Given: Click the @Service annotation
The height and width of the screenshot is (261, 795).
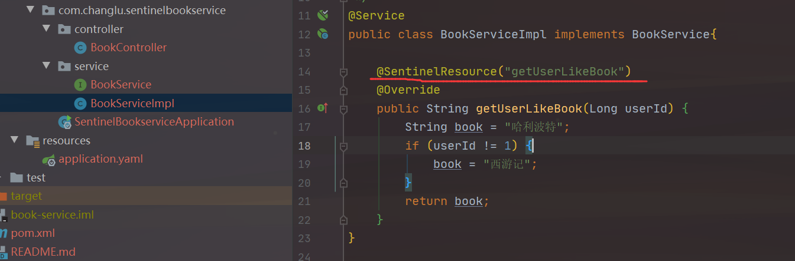Looking at the screenshot, I should pos(377,16).
